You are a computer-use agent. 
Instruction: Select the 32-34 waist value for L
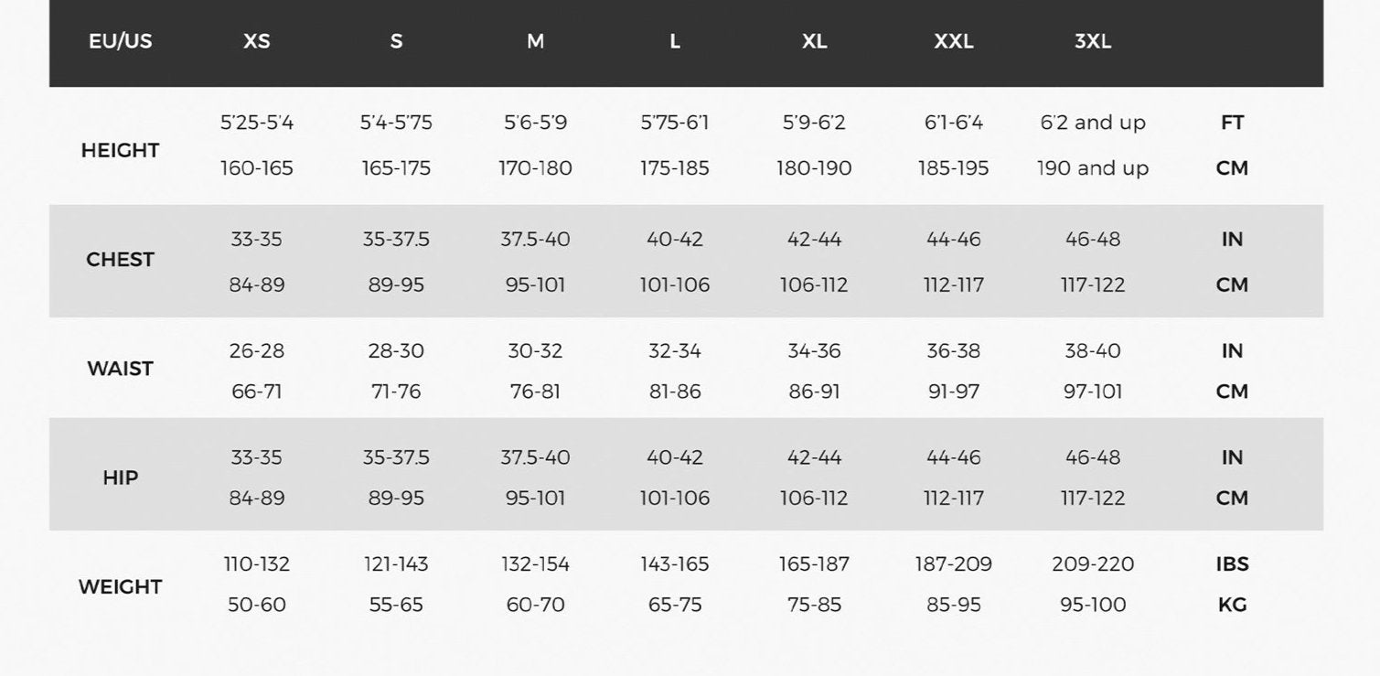click(x=675, y=351)
